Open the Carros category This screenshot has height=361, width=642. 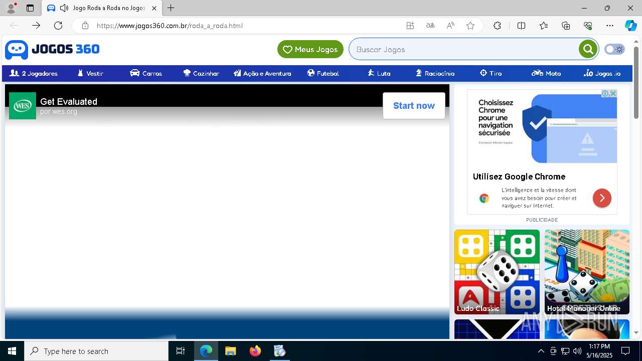[146, 73]
